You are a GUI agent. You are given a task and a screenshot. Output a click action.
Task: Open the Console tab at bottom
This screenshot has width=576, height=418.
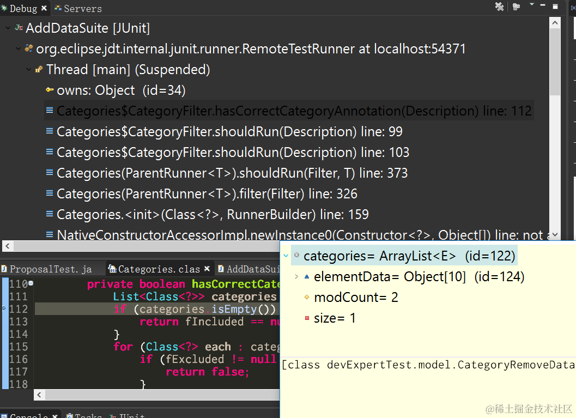tap(29, 415)
